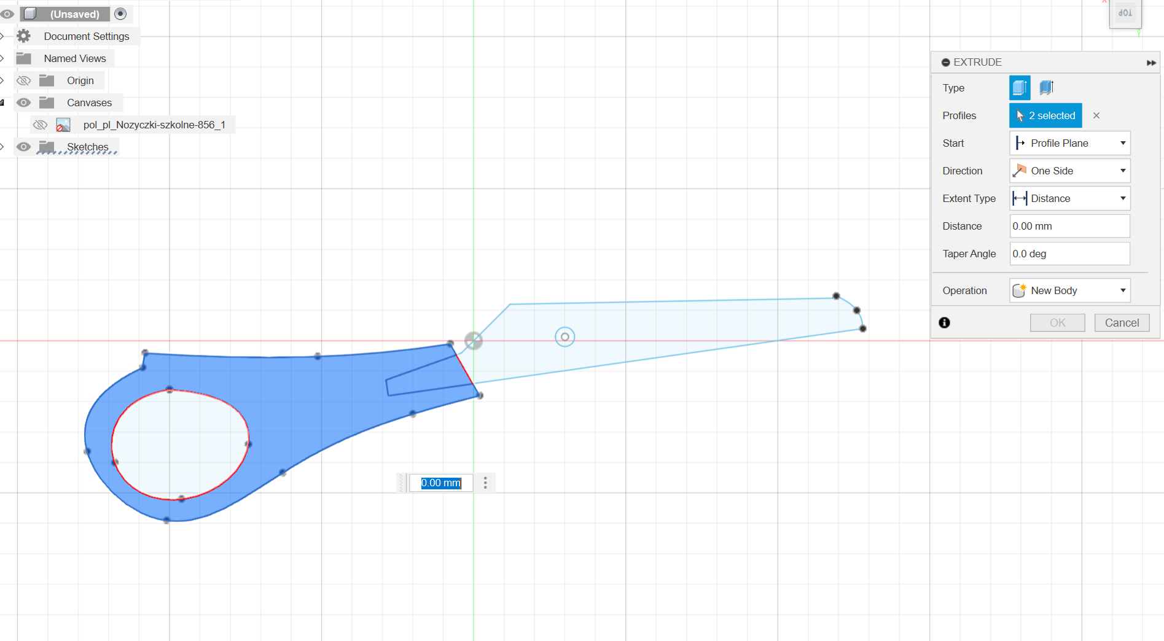Activate the (Unsaved) component radio button

click(120, 14)
